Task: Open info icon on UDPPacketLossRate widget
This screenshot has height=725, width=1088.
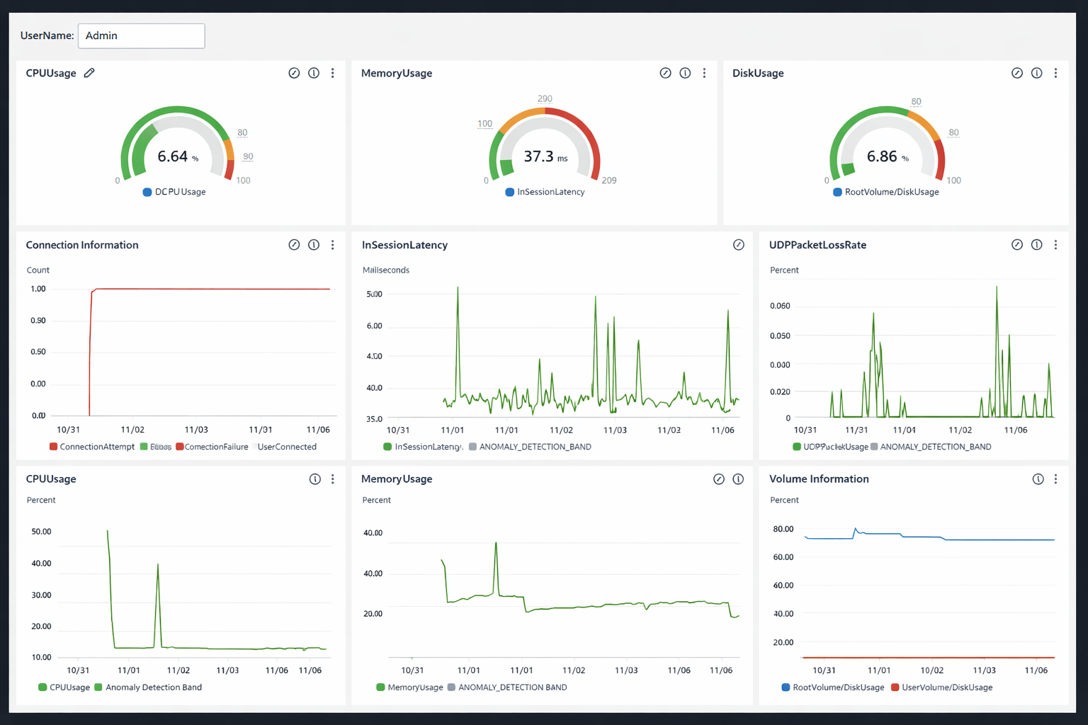Action: coord(1037,245)
